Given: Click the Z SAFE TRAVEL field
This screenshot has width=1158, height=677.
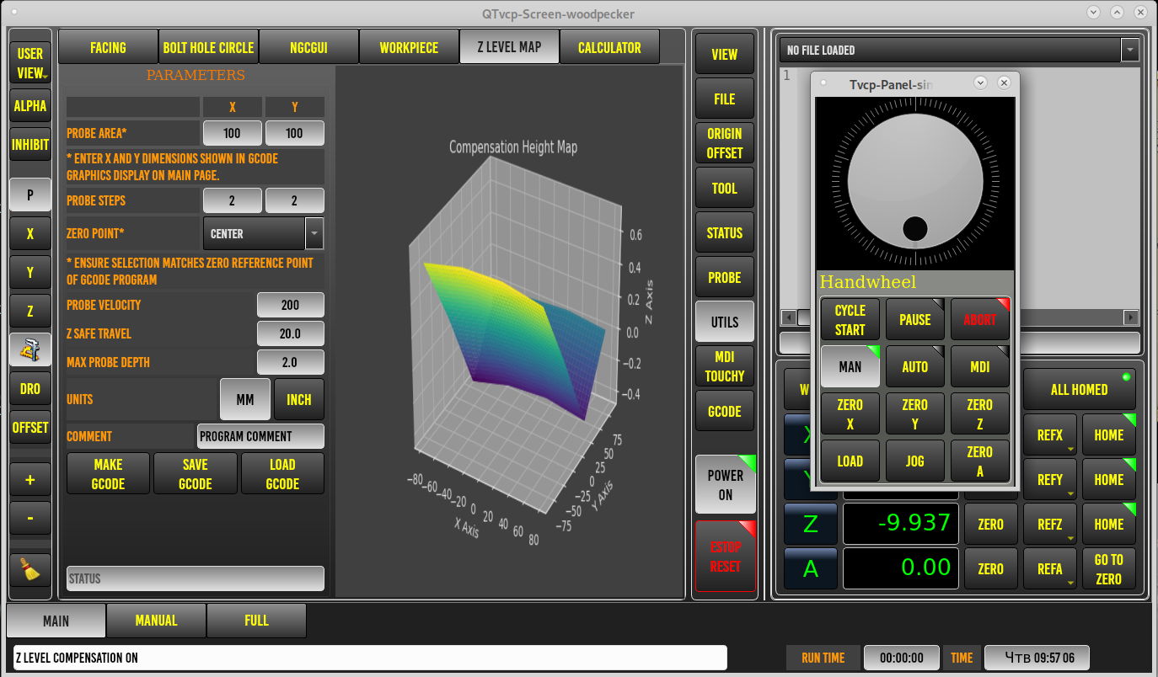Looking at the screenshot, I should click(290, 333).
